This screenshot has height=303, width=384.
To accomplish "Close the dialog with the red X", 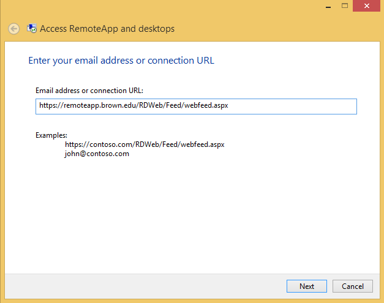I will tap(366, 6).
